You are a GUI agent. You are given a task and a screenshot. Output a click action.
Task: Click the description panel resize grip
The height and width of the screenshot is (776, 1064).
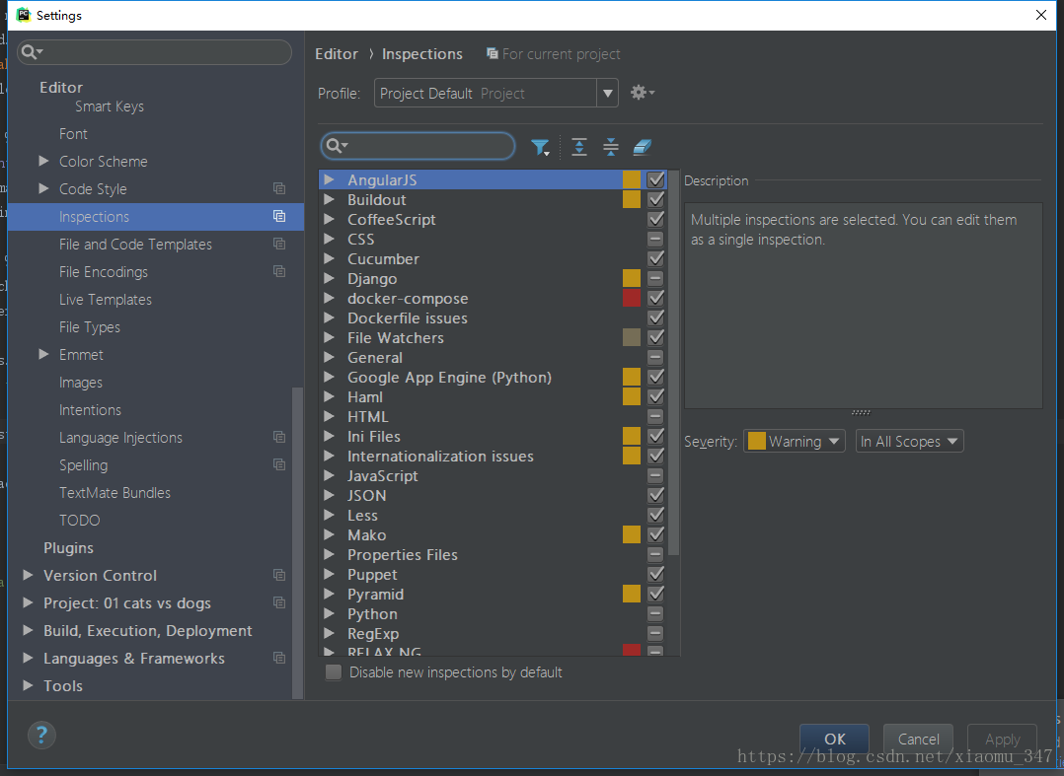861,412
